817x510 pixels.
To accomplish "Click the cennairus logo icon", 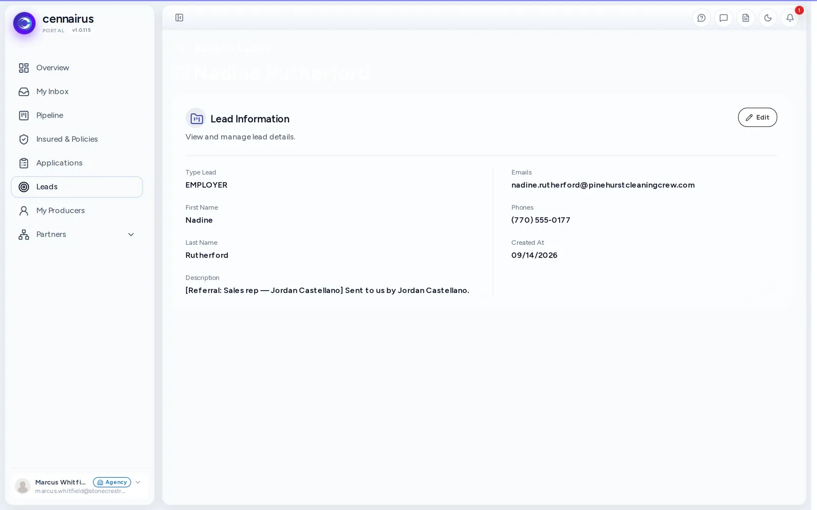I will point(24,23).
